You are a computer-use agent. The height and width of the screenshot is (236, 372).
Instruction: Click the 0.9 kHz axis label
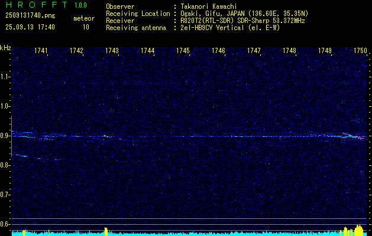click(x=5, y=136)
